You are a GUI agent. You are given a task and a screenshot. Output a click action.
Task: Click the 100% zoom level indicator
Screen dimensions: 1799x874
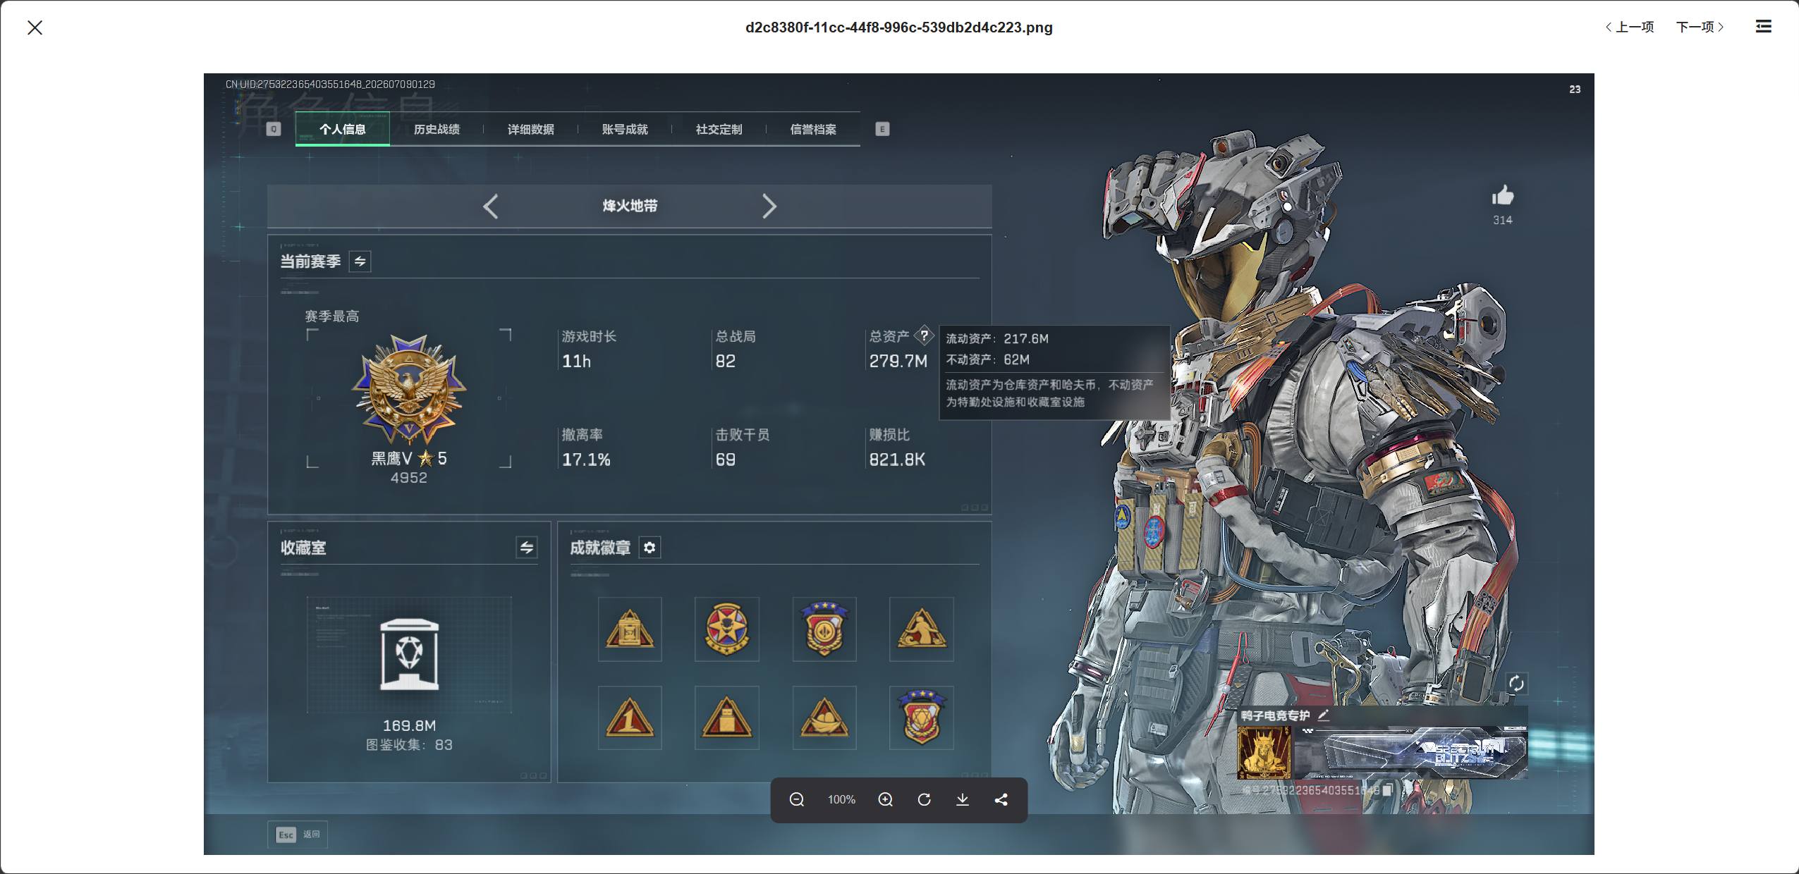coord(841,799)
